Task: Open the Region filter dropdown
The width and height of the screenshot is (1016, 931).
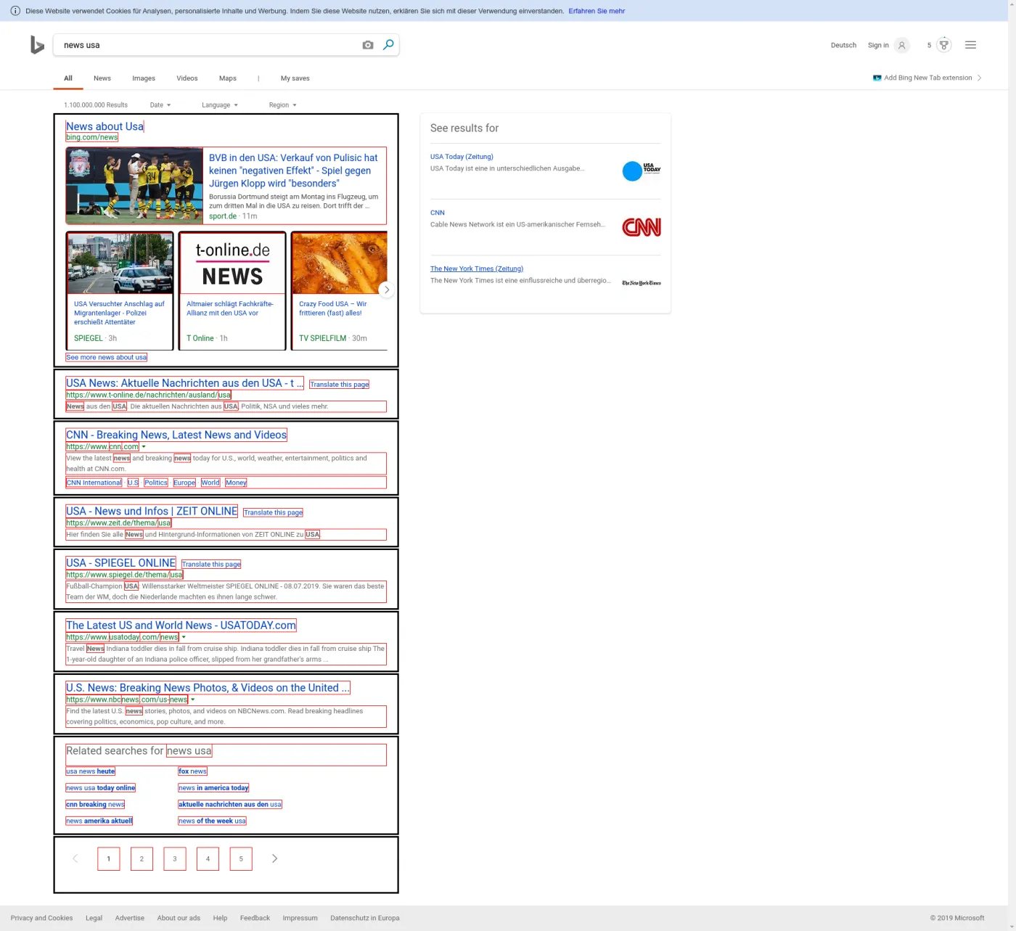Action: [x=282, y=105]
